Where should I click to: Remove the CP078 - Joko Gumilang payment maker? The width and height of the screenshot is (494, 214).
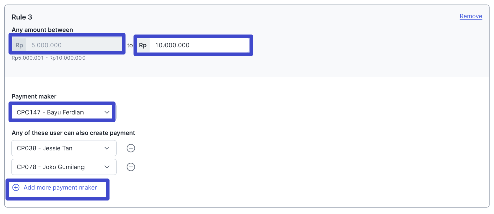pos(131,167)
